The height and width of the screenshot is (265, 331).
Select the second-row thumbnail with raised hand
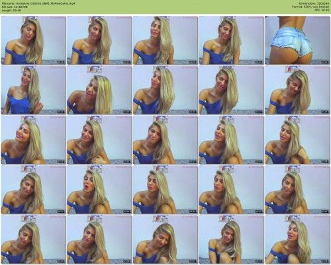(x=33, y=90)
